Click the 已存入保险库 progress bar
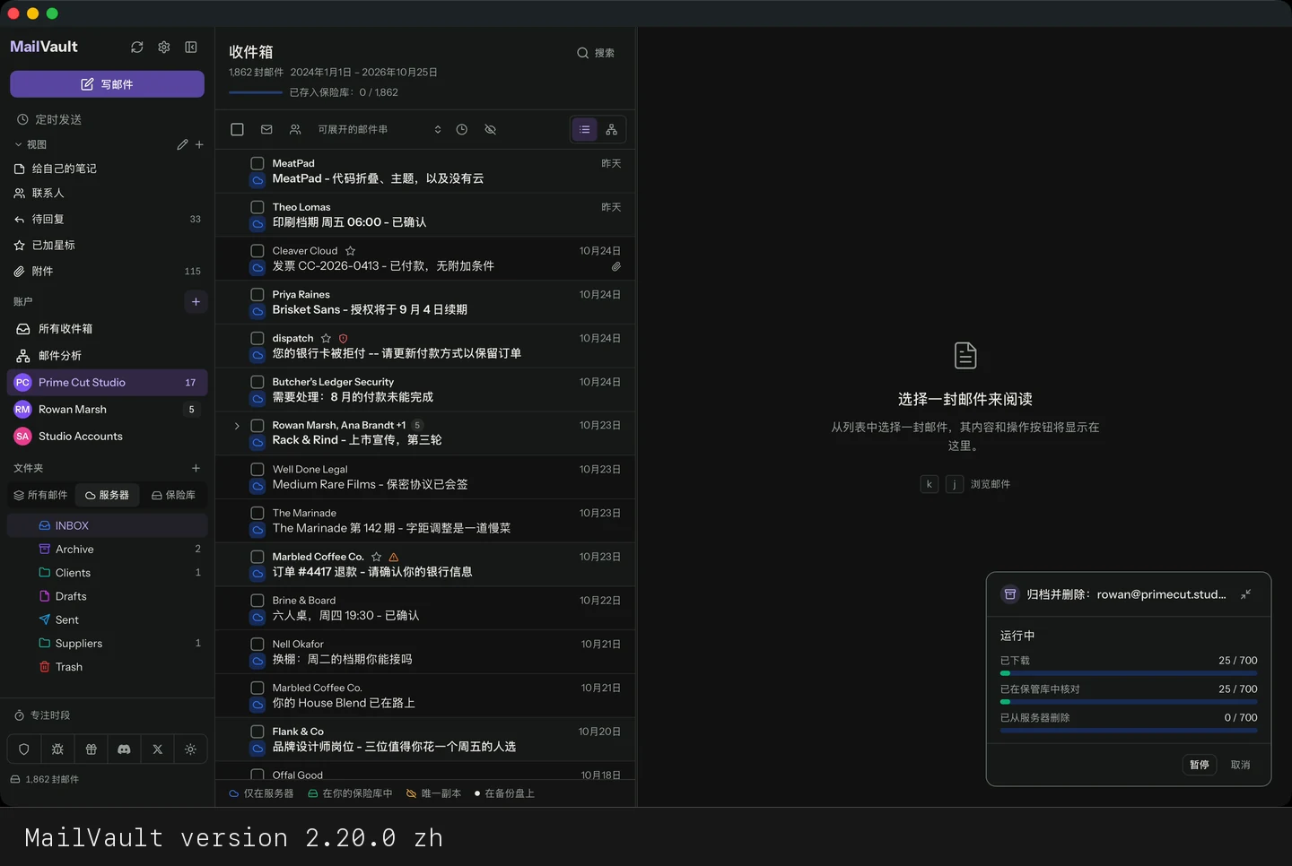The height and width of the screenshot is (866, 1292). pyautogui.click(x=256, y=92)
